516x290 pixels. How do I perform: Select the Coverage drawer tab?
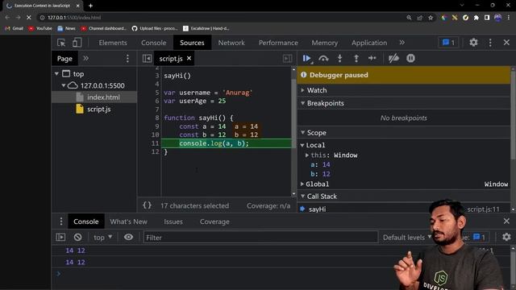[214, 222]
